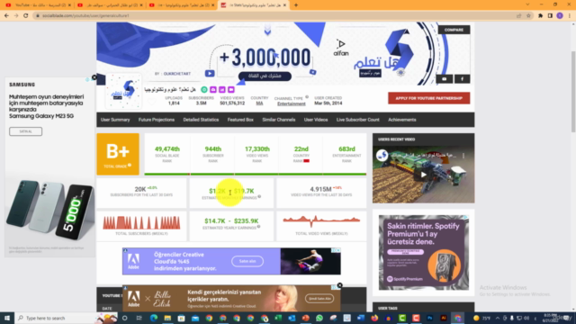This screenshot has height=324, width=576.
Task: Click the channel profile picture
Action: (x=123, y=92)
